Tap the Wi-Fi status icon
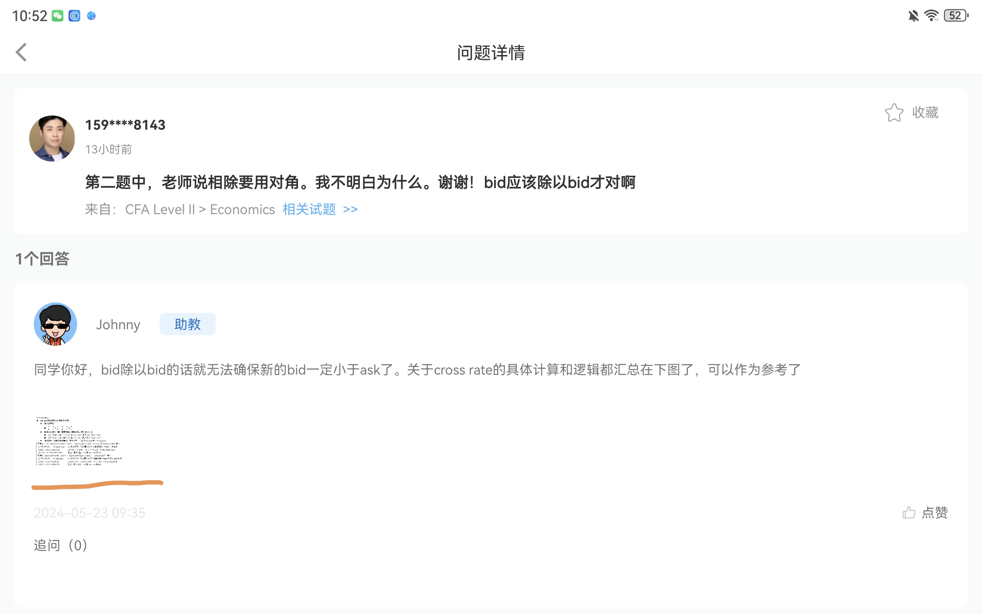 pos(931,16)
